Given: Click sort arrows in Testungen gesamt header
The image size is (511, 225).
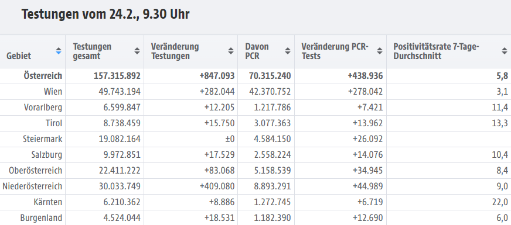Looking at the screenshot, I should 137,51.
